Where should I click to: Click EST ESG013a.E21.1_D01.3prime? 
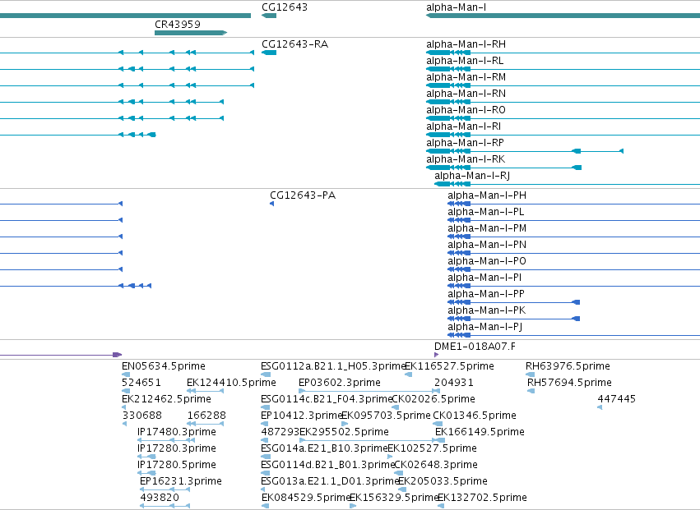pos(330,481)
